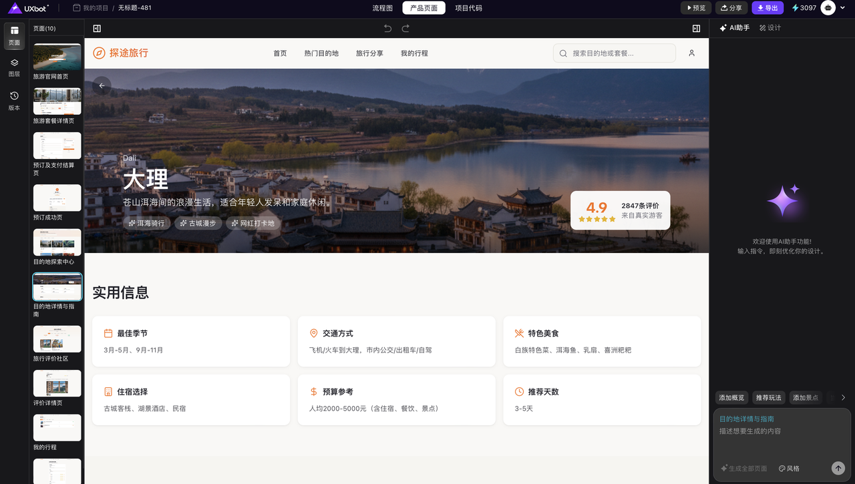Toggle the left page panel collapse

pos(97,29)
